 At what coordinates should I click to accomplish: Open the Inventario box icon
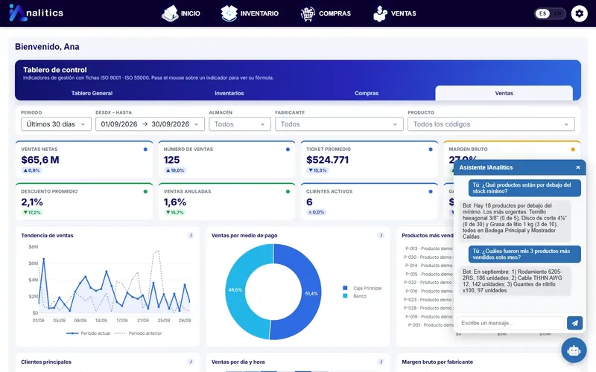[229, 13]
